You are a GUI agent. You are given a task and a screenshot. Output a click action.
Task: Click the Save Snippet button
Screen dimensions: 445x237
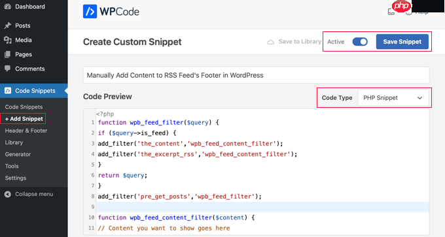tap(402, 42)
